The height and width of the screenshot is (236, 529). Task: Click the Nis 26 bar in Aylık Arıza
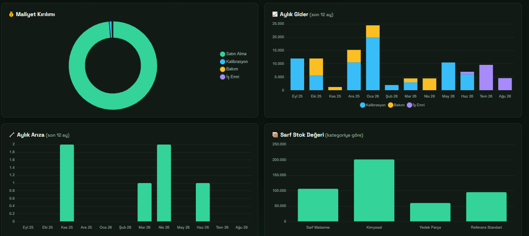pos(164,183)
